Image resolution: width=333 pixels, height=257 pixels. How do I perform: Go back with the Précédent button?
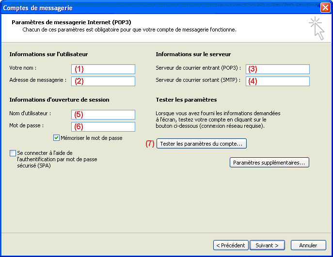point(231,245)
